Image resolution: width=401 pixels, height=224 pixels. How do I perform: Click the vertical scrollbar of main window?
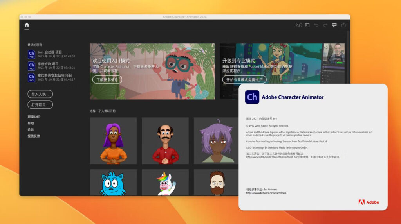[x=348, y=57]
